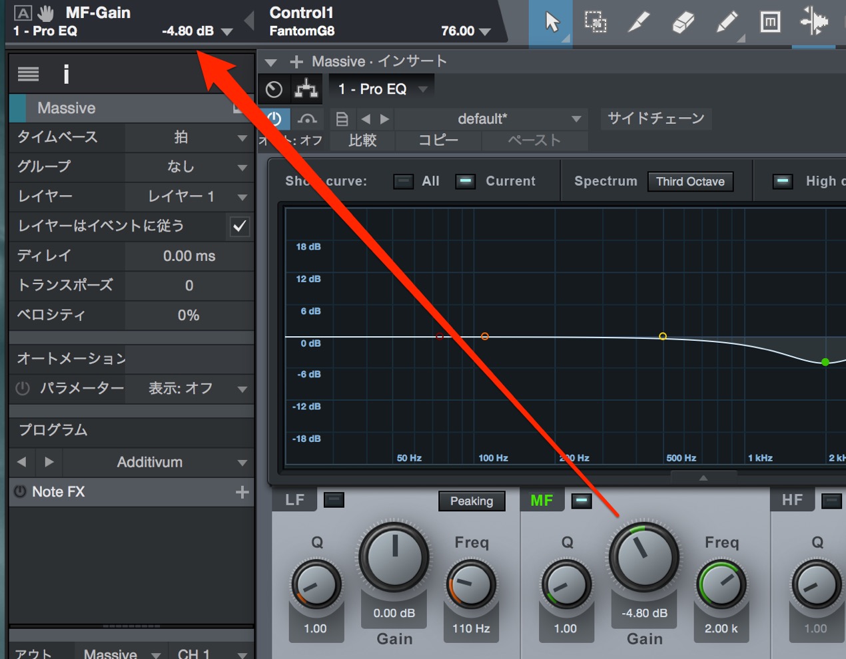Click the expand arrow below the EQ graph
This screenshot has width=846, height=659.
[x=703, y=477]
